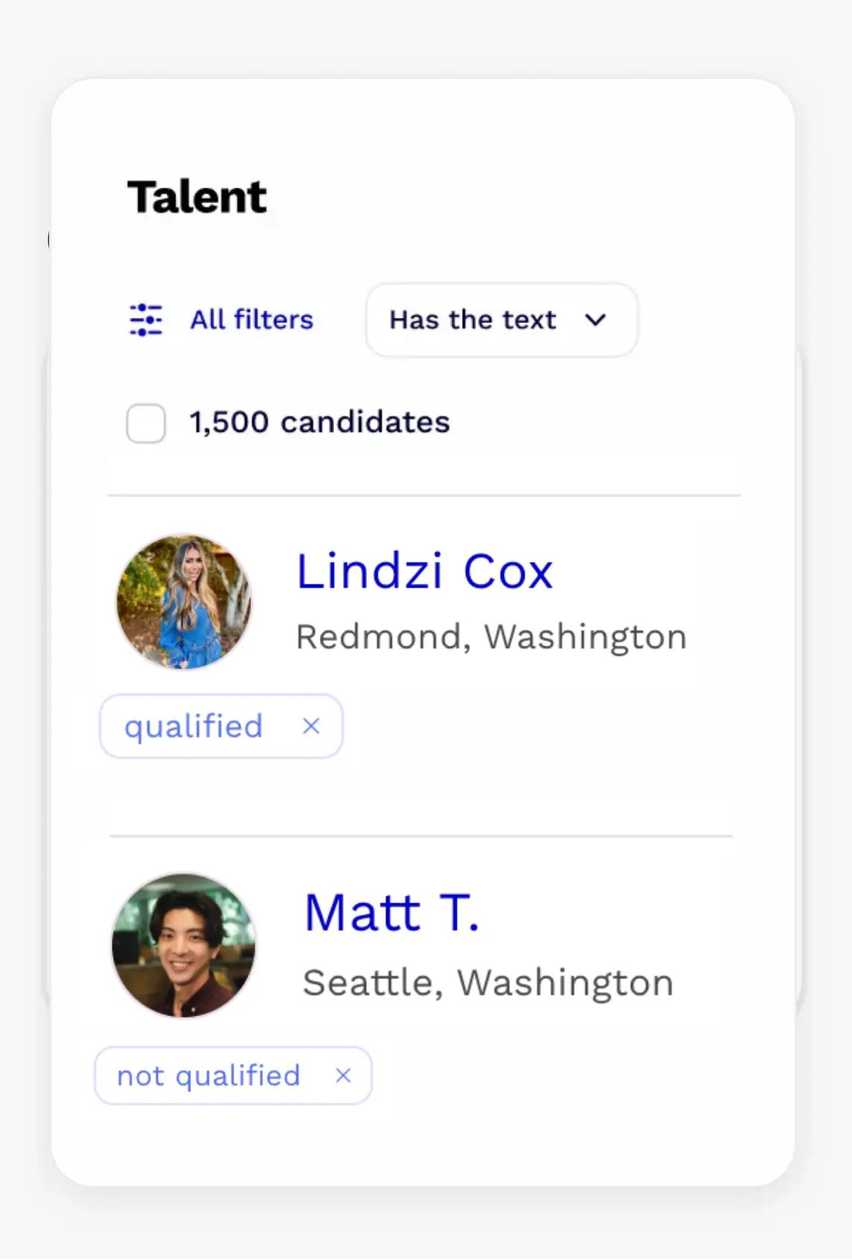The width and height of the screenshot is (852, 1259).
Task: Check the 1,500 candidates select-all checkbox
Action: [146, 422]
